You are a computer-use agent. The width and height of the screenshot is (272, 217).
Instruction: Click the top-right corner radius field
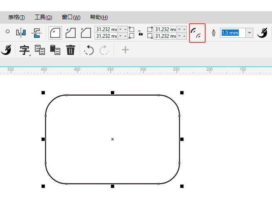[x=165, y=30]
